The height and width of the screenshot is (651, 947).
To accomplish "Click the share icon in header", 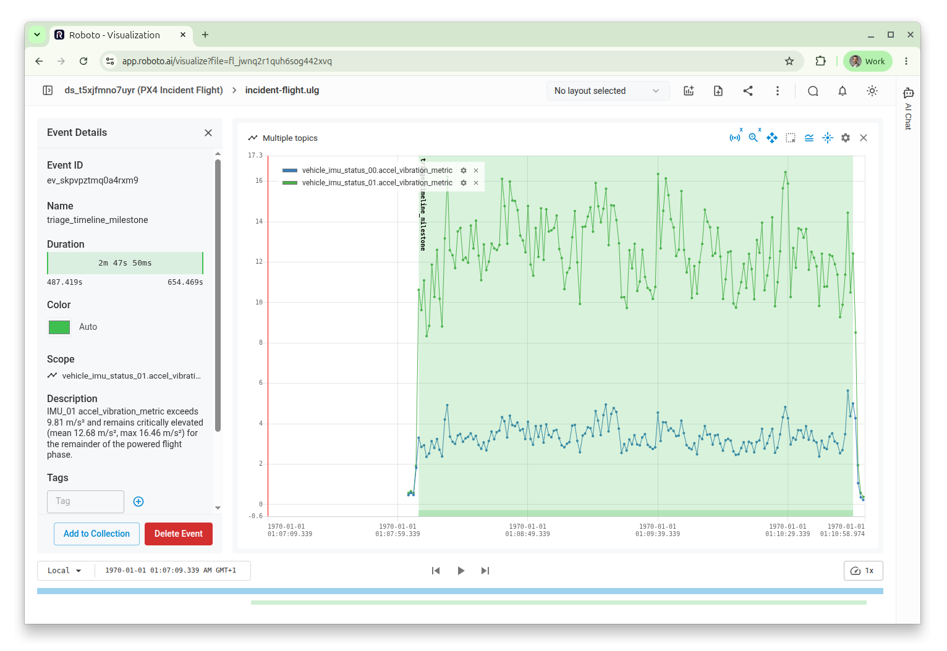I will click(x=748, y=91).
